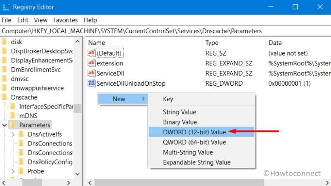Image resolution: width=331 pixels, height=186 pixels.
Task: Click REG_DWORD type cell
Action: [x=224, y=84]
